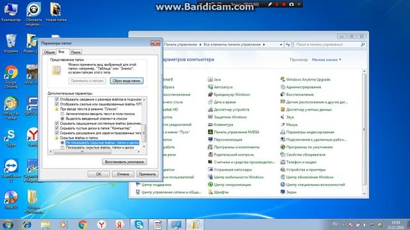Open Windows Anytime Upgrade item

pyautogui.click(x=305, y=79)
